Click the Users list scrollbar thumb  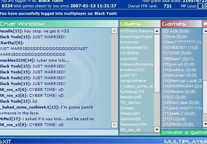(157, 63)
